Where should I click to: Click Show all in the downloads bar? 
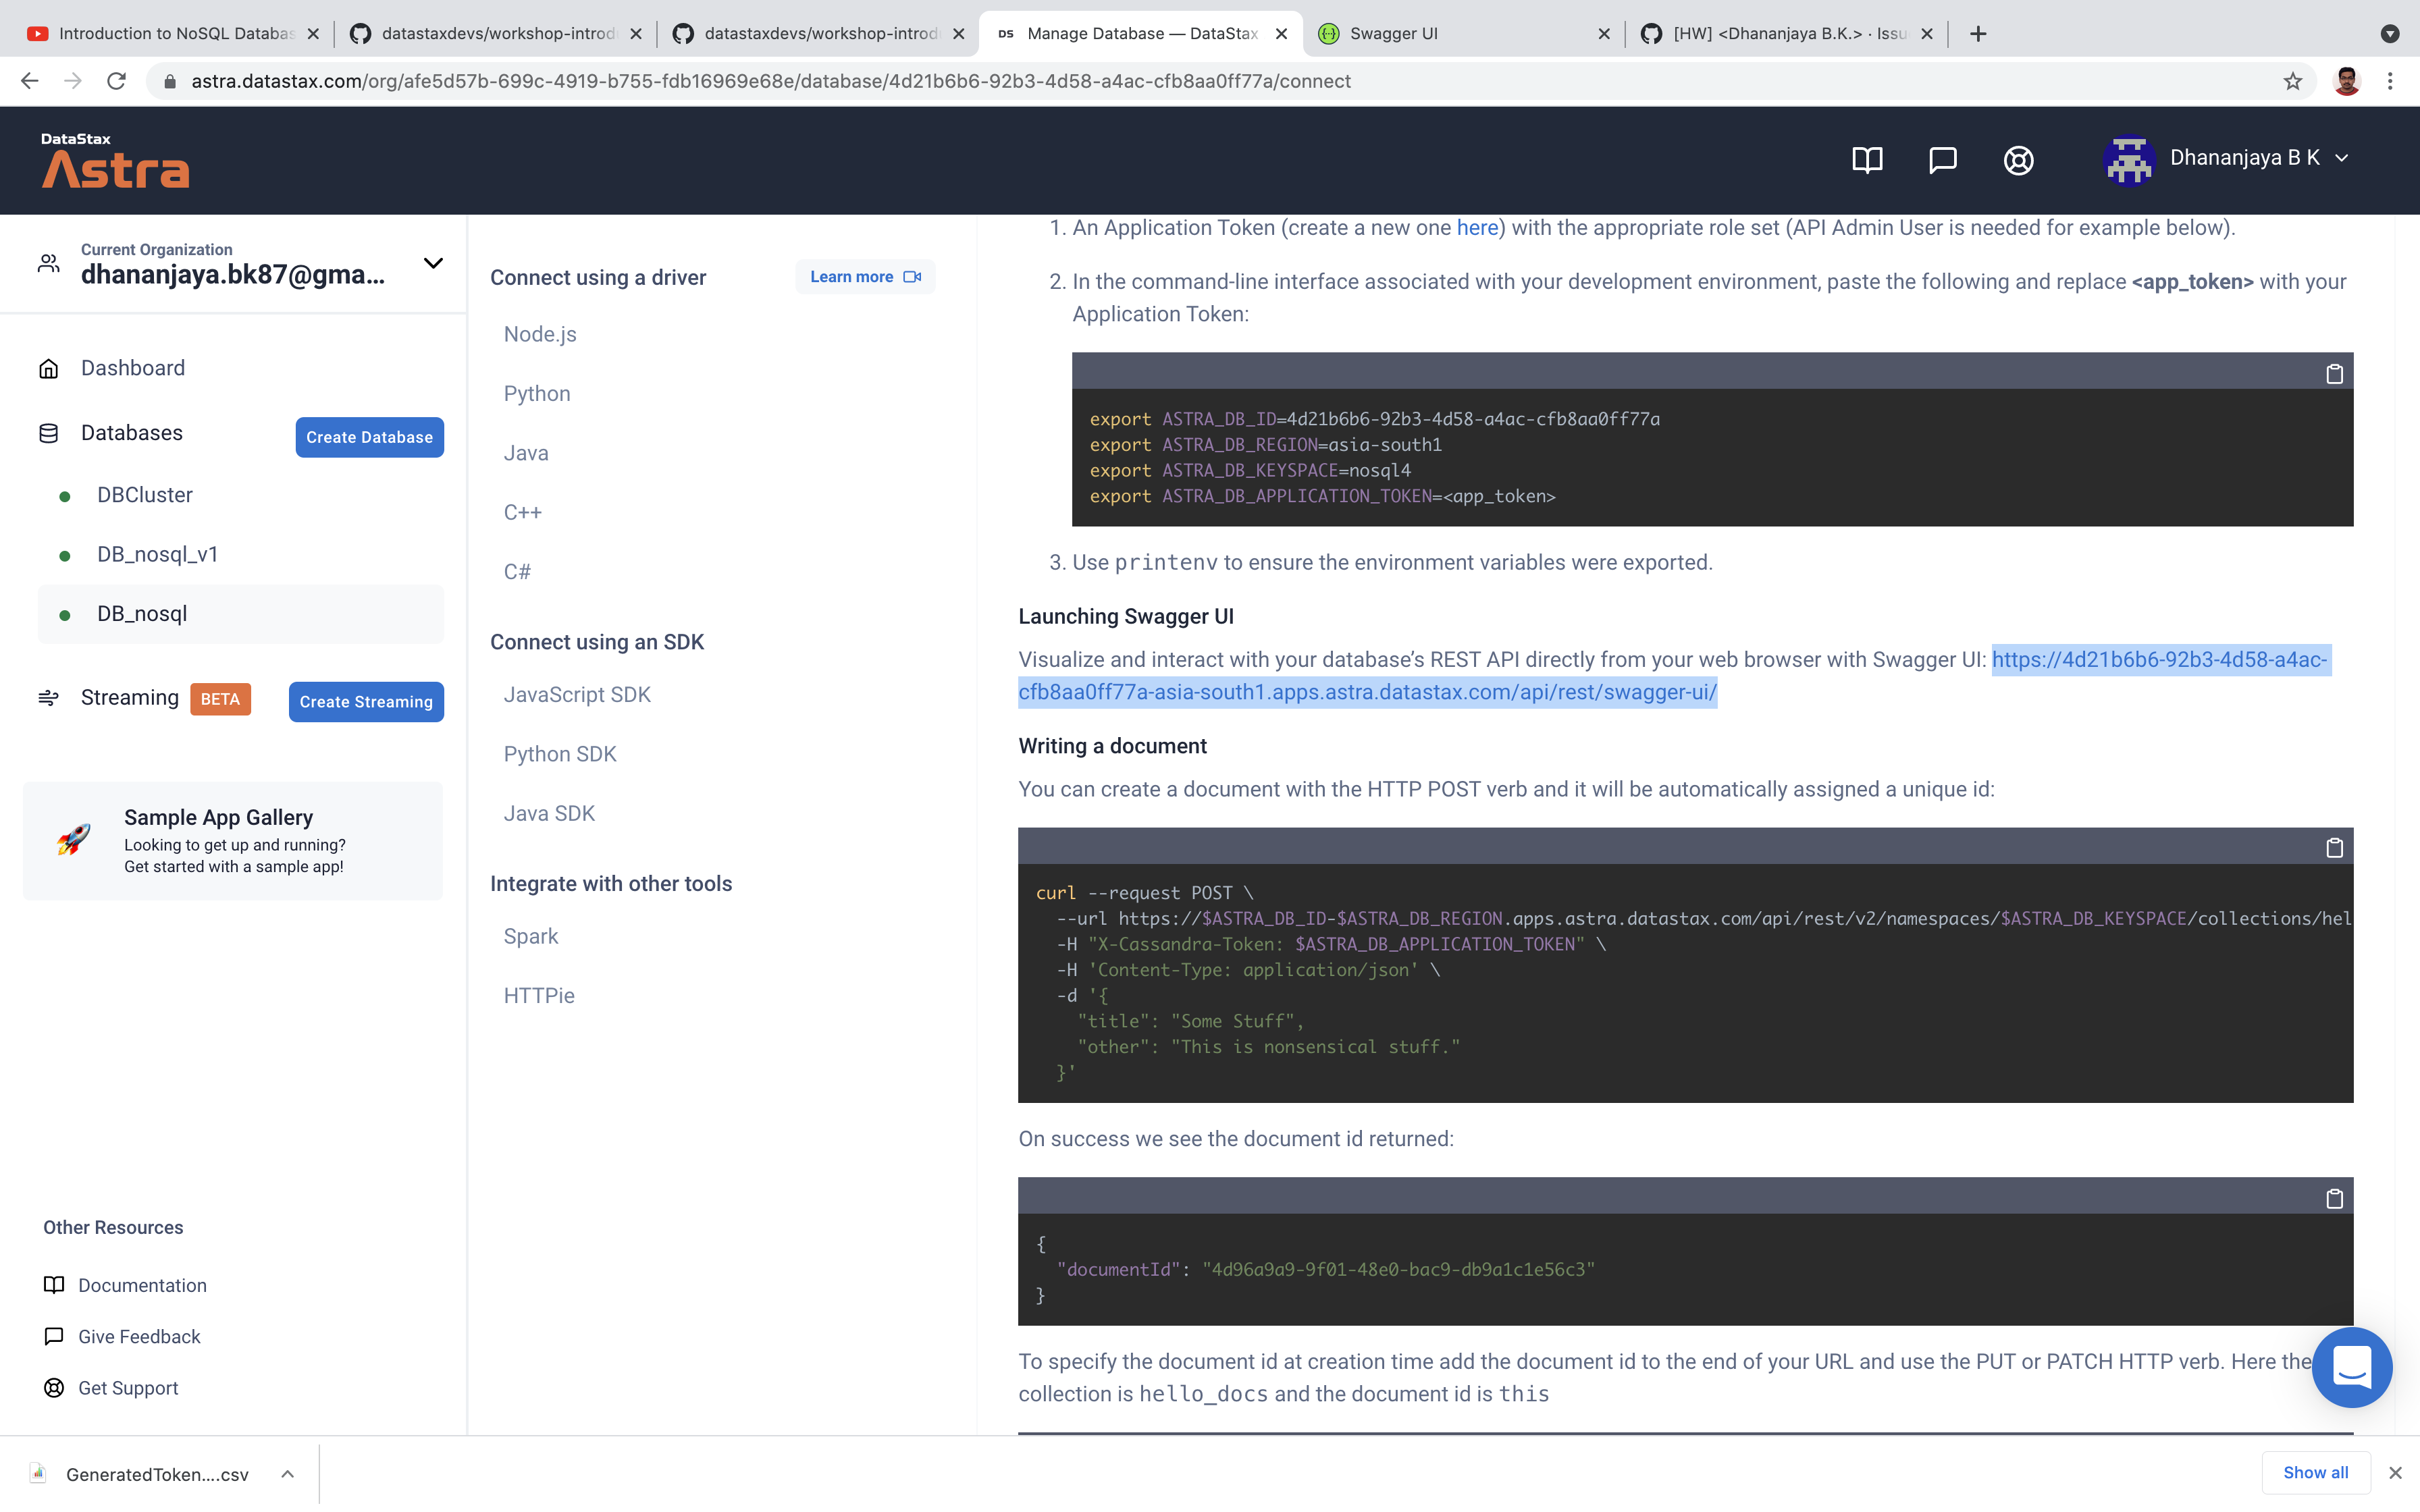click(2315, 1472)
